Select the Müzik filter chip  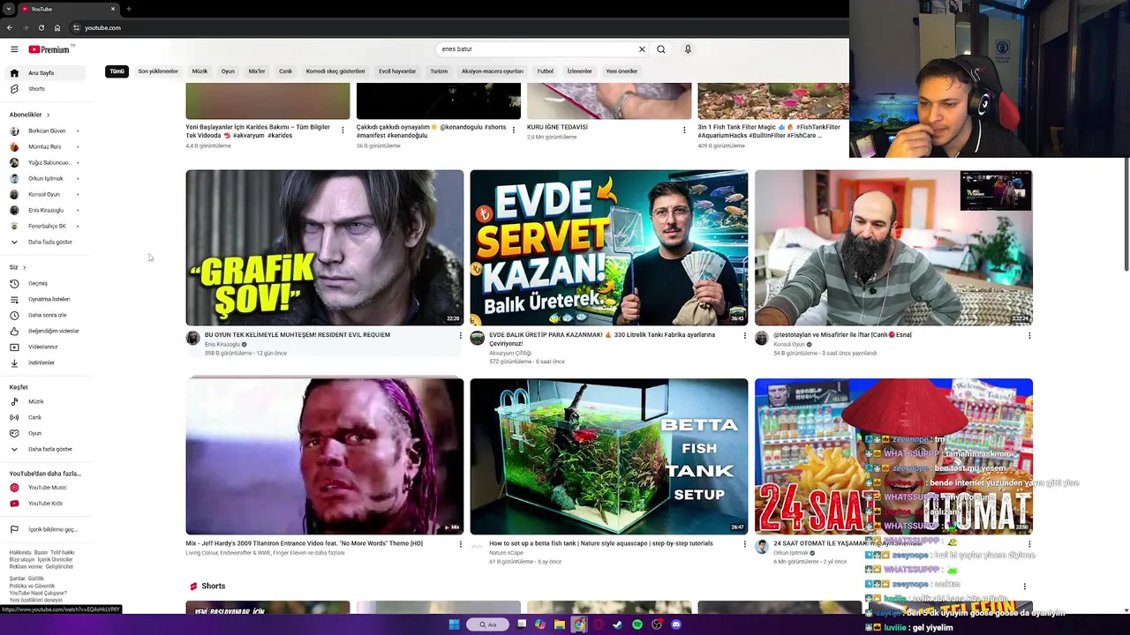point(200,71)
